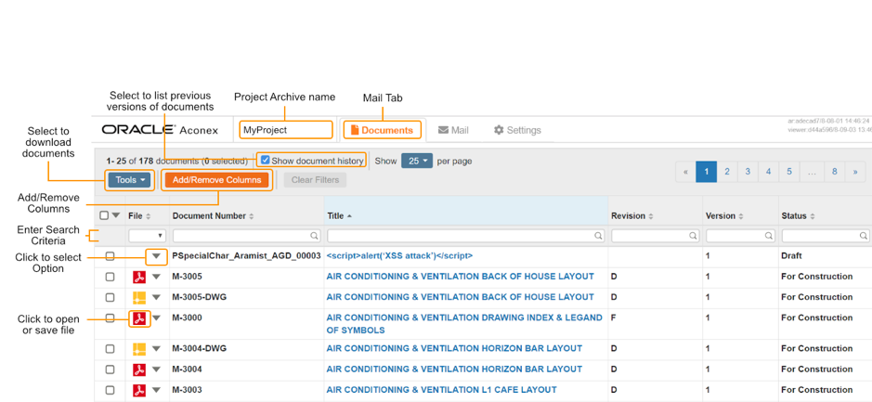872x402 pixels.
Task: Switch to the Mail tab
Action: [x=453, y=130]
